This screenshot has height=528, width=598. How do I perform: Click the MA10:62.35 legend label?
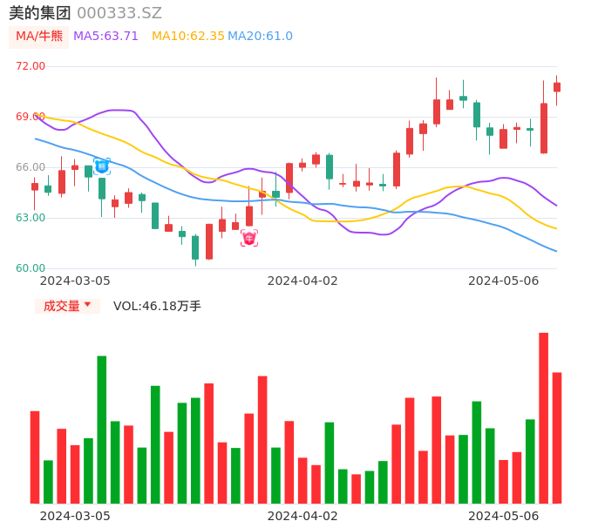coord(188,37)
